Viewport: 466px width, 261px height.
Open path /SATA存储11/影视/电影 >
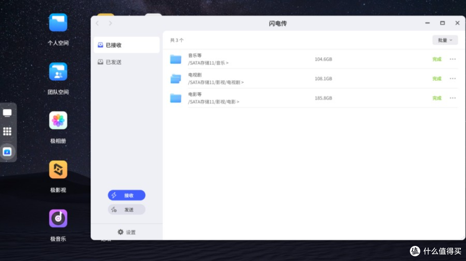(214, 102)
